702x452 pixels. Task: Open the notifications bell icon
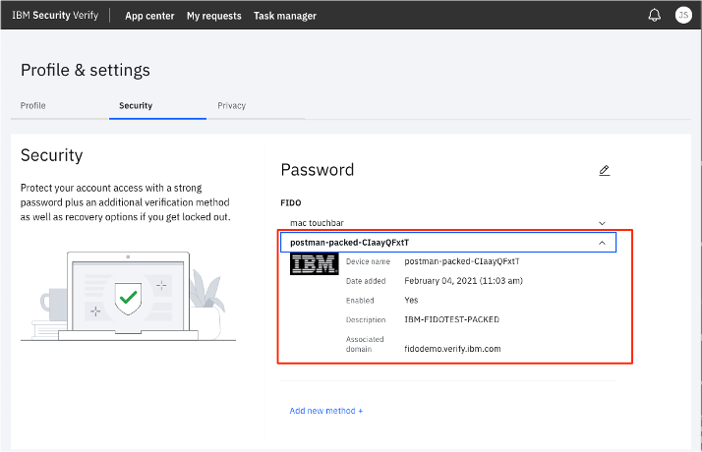click(654, 15)
